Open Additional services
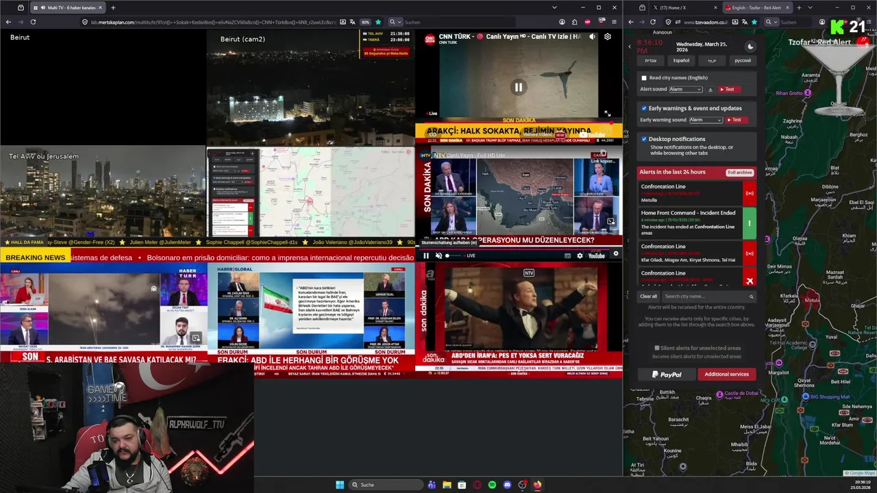The image size is (877, 493). tap(726, 375)
